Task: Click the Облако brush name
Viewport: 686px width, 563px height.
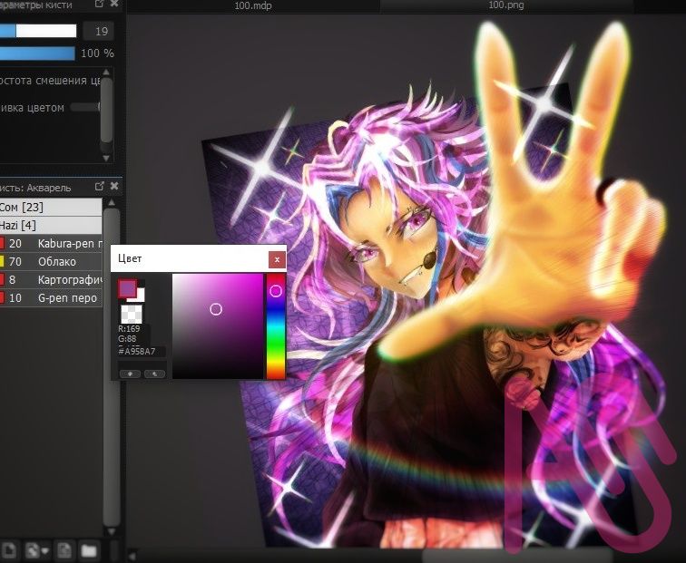Action: pyautogui.click(x=57, y=262)
